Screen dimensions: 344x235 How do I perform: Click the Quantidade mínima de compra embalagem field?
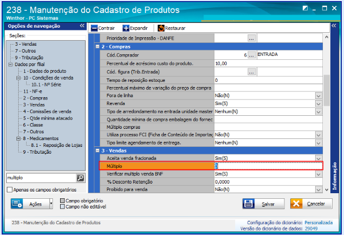coord(268,120)
